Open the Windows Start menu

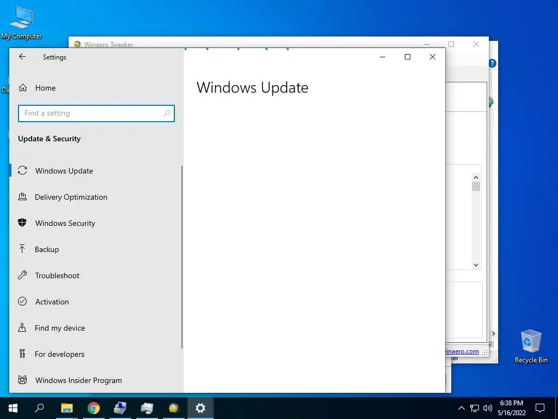13,408
